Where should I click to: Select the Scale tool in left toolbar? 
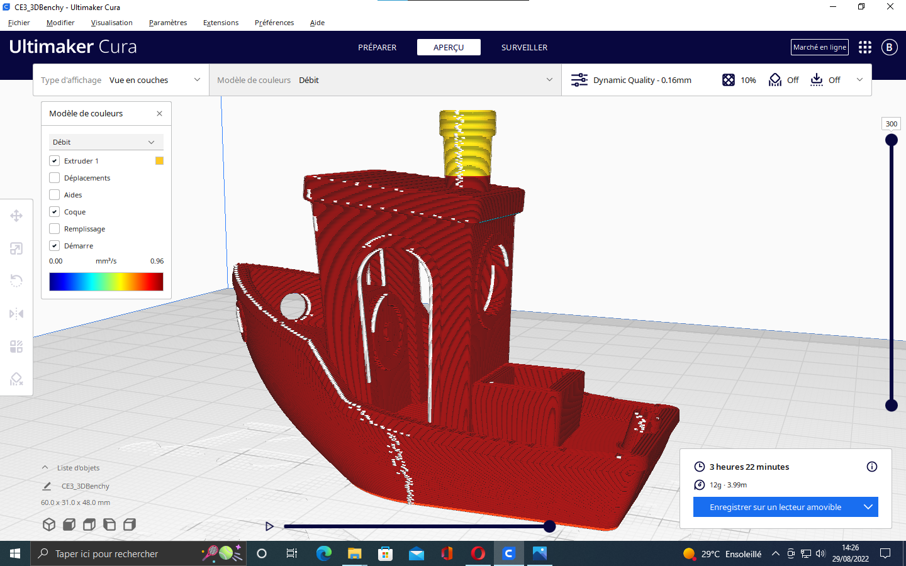coord(16,248)
